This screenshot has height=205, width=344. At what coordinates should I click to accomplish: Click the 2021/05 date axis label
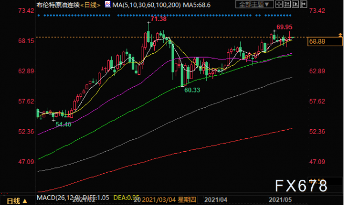click(280, 200)
